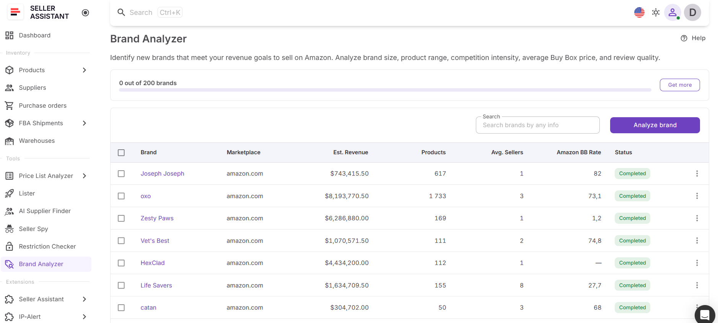Sort by Amazon BB Rate column header

pos(579,153)
